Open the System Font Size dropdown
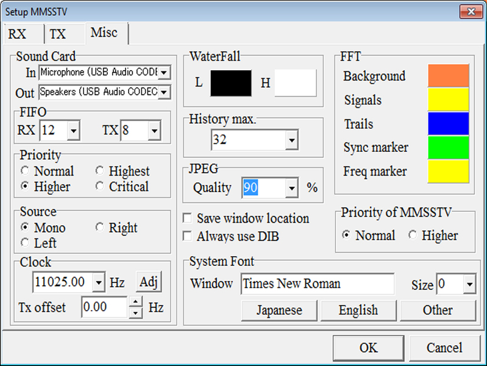 [x=469, y=284]
